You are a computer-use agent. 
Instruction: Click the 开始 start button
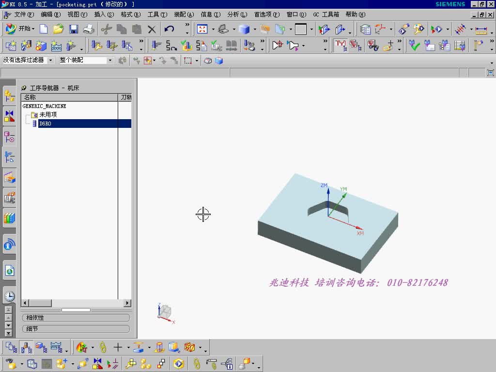(x=19, y=29)
